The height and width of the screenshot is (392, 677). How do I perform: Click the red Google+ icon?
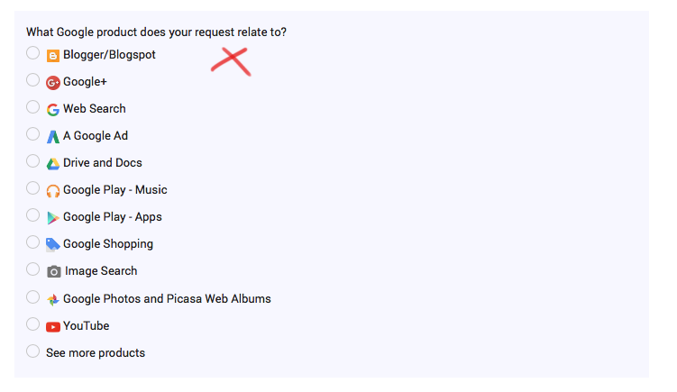[x=52, y=83]
